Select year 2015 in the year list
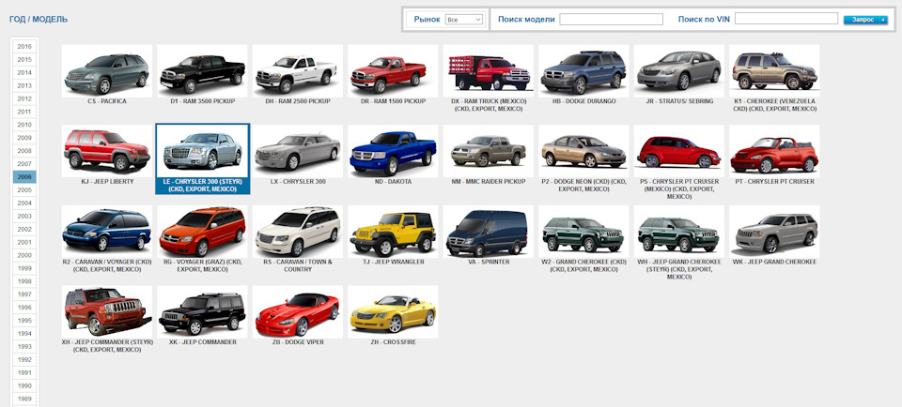Viewport: 902px width, 407px height. tap(24, 60)
